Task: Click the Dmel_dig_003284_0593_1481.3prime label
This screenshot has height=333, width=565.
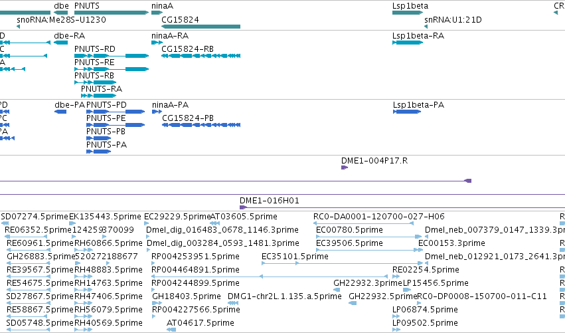Action: [223, 243]
